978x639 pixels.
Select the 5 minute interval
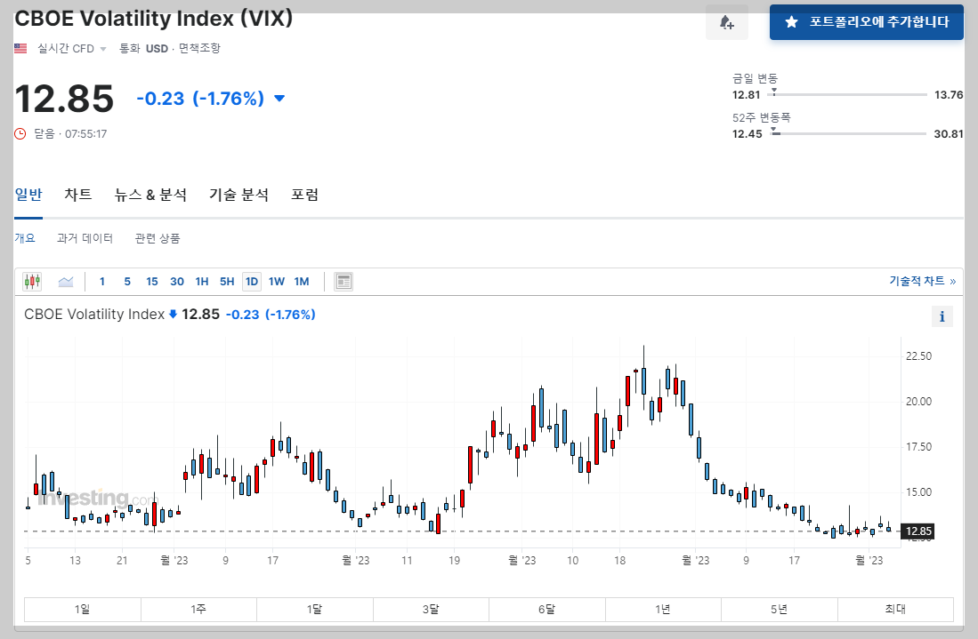coord(127,282)
